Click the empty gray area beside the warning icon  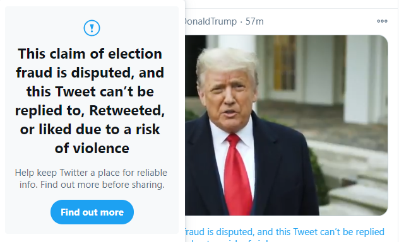pyautogui.click(x=140, y=28)
